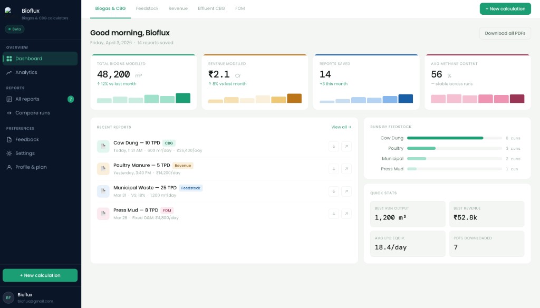Image resolution: width=540 pixels, height=308 pixels.
Task: Download the Municipal Waste report
Action: tap(333, 191)
